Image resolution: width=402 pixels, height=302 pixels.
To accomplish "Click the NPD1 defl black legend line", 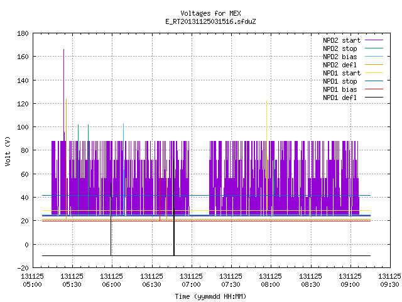I will (374, 98).
